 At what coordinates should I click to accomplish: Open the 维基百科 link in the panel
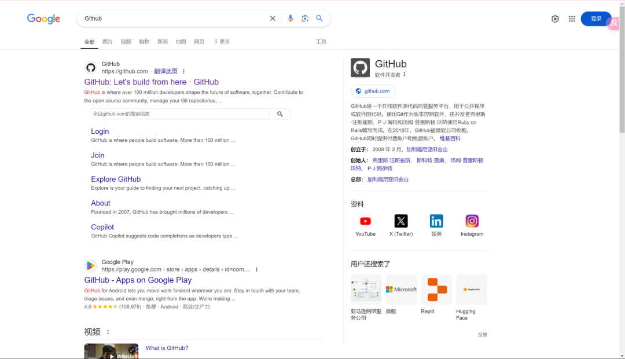pos(450,138)
